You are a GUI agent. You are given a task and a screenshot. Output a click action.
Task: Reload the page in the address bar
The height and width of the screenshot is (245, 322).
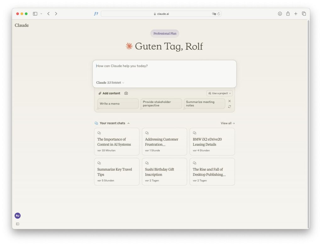pyautogui.click(x=219, y=14)
